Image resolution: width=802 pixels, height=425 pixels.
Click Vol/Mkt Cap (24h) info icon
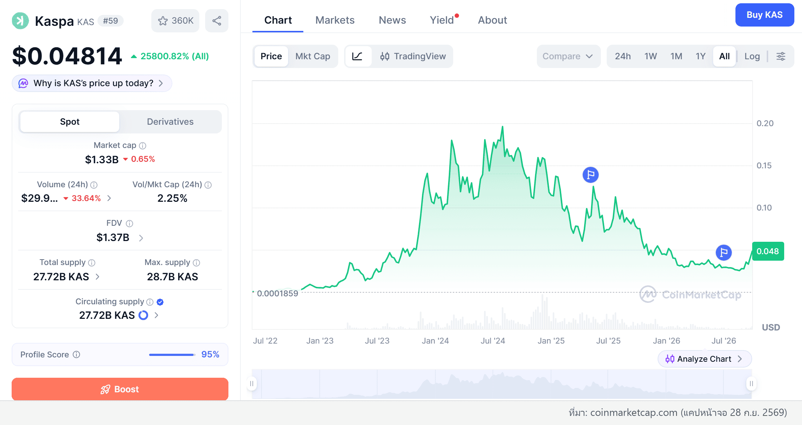coord(208,185)
